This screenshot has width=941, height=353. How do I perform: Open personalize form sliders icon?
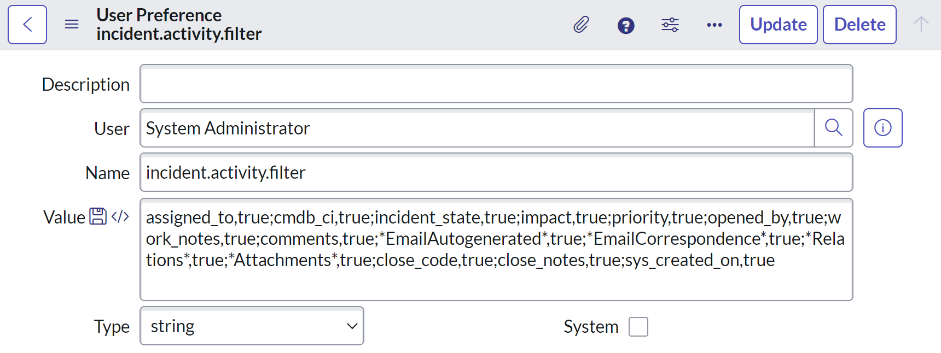click(x=670, y=25)
